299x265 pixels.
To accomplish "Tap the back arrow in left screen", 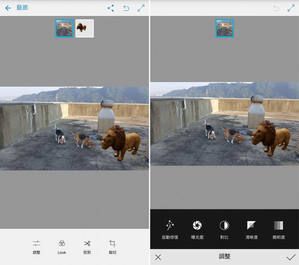I will coord(8,8).
